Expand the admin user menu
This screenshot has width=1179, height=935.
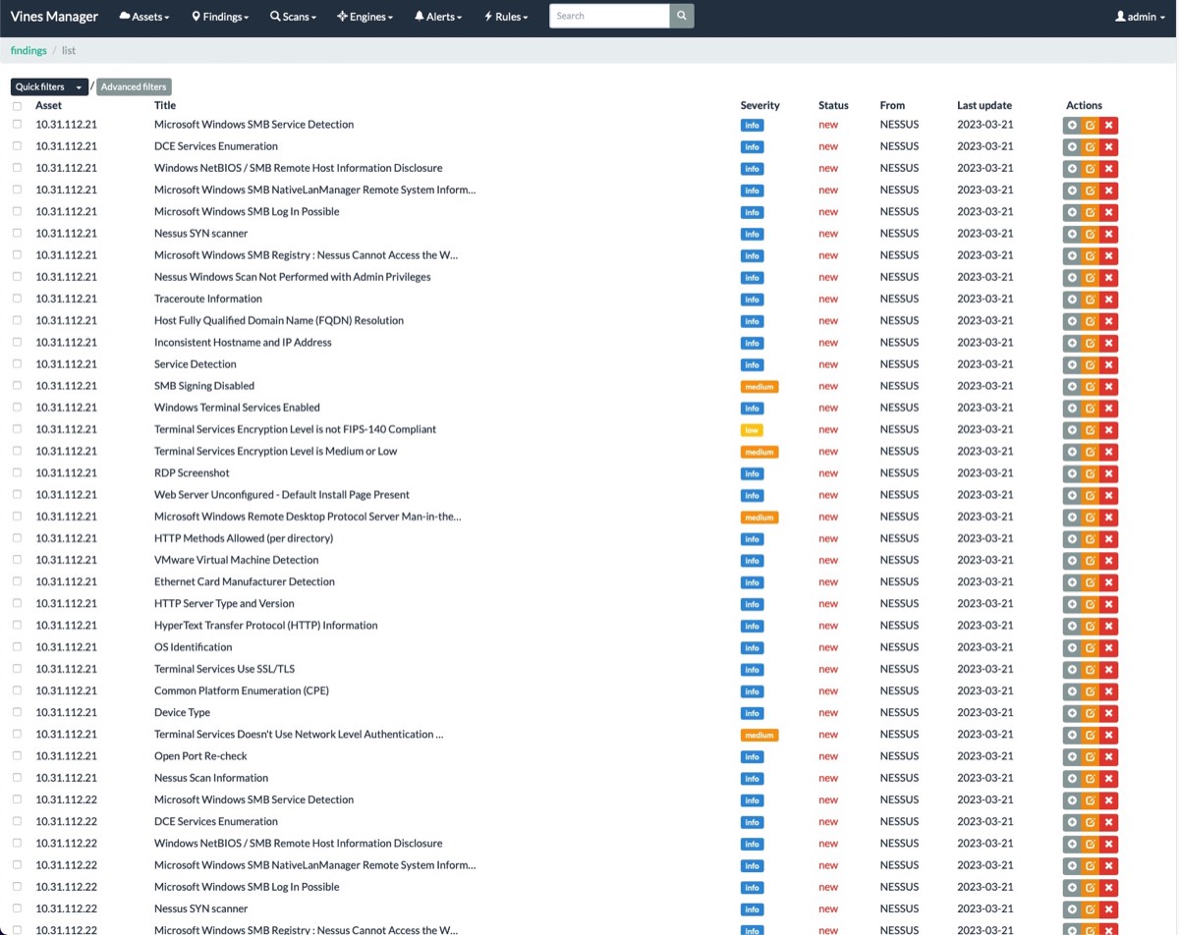coord(1140,17)
